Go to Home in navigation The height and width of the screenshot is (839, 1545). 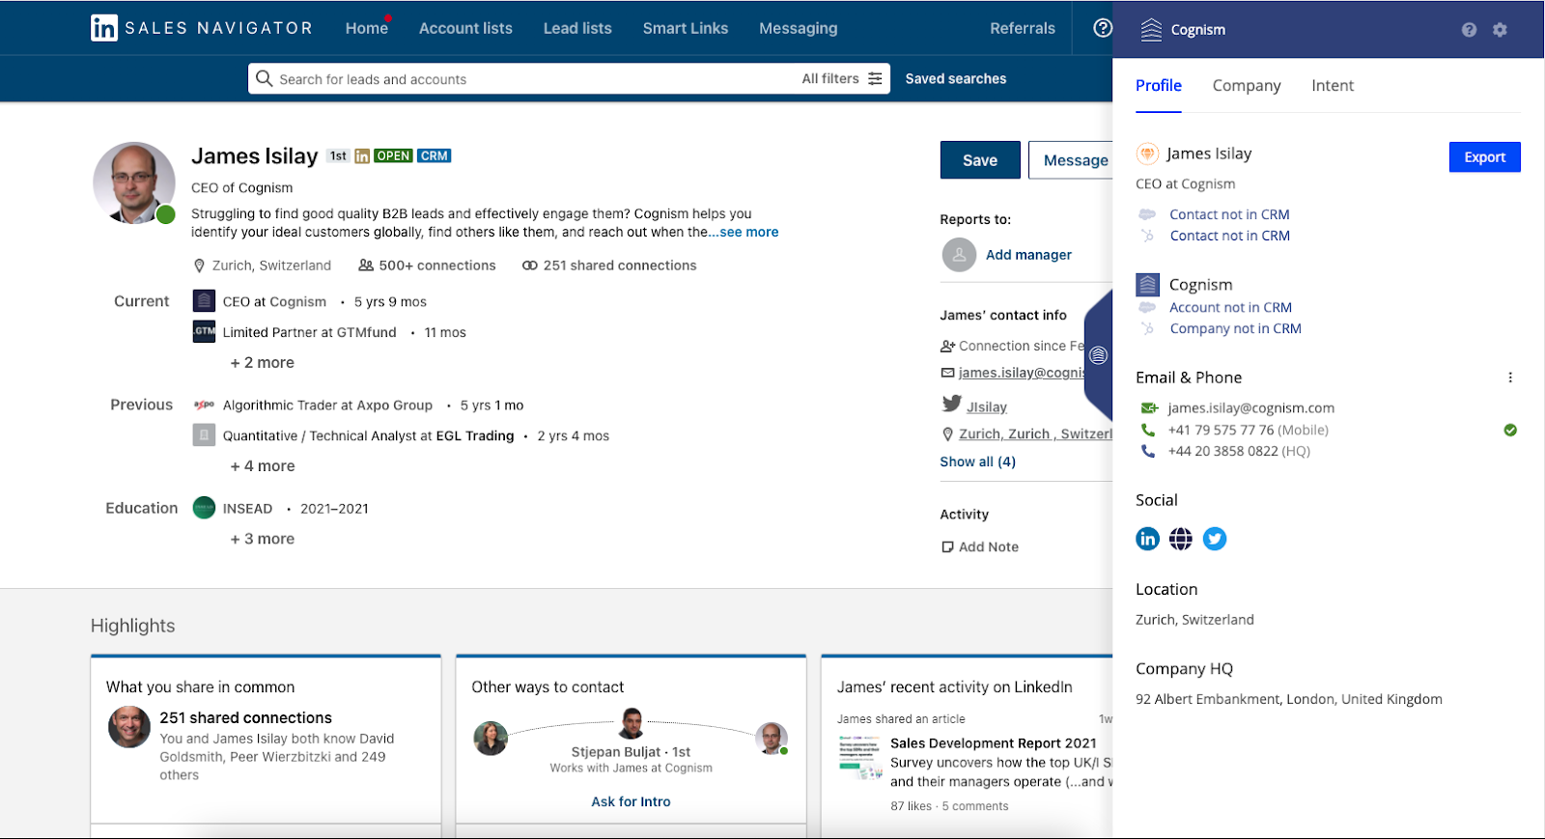pos(367,28)
